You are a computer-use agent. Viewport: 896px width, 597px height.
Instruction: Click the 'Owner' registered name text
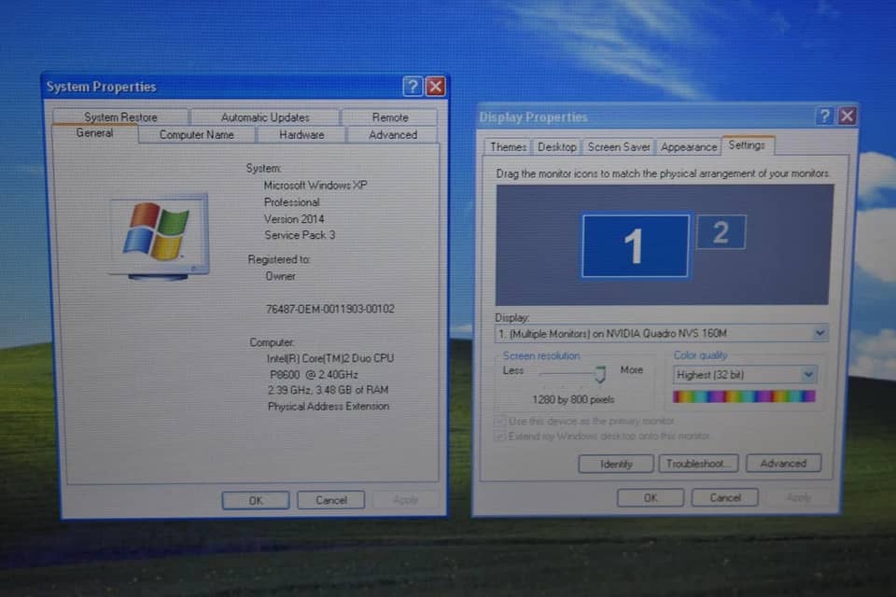pos(280,276)
